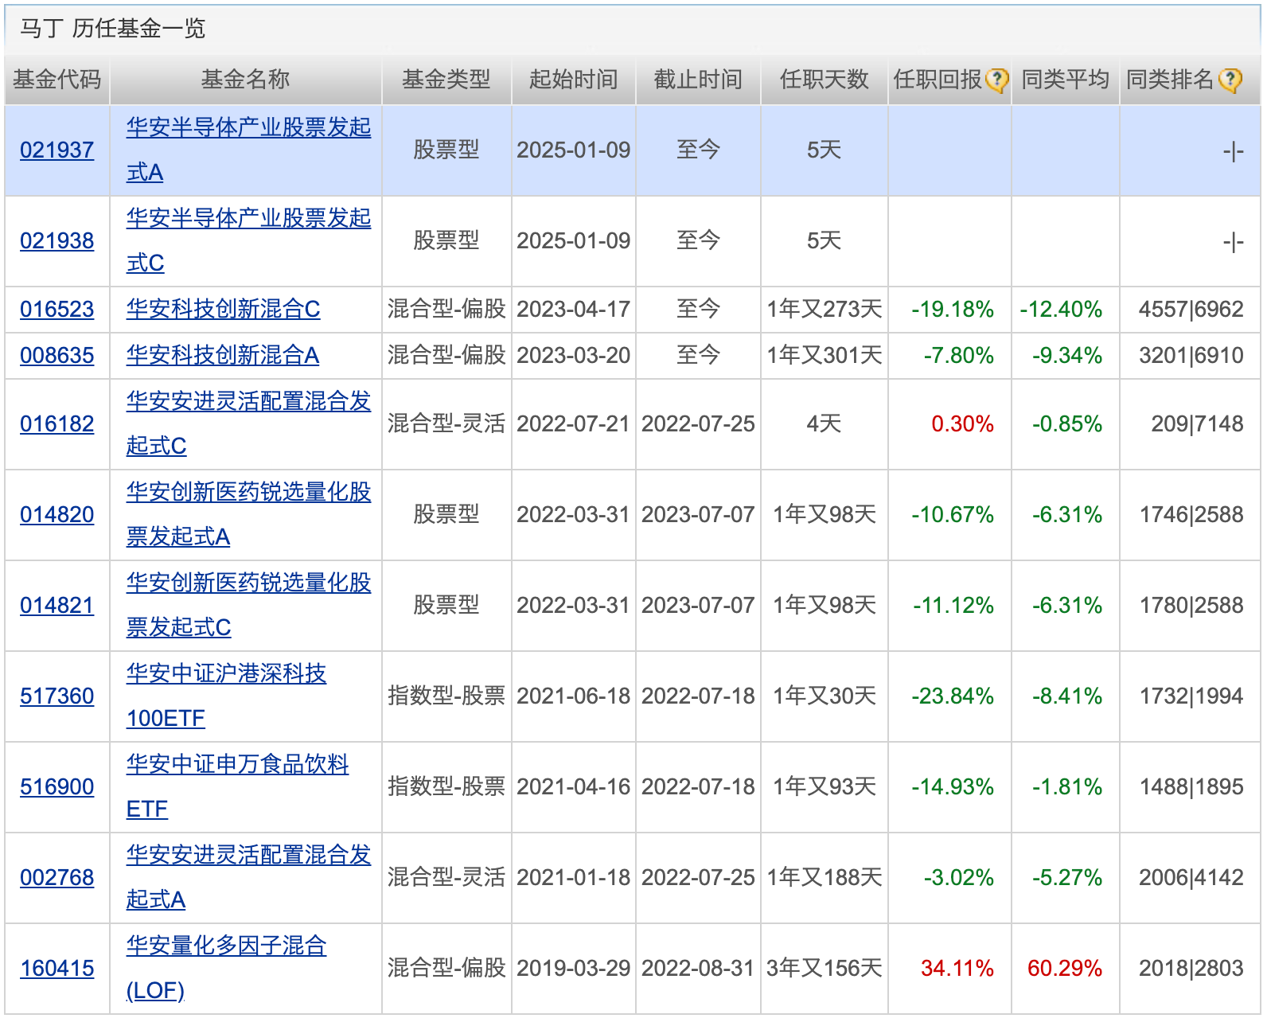This screenshot has width=1267, height=1022.
Task: Select the 2018|2803 ranking cell
Action: [x=1191, y=969]
